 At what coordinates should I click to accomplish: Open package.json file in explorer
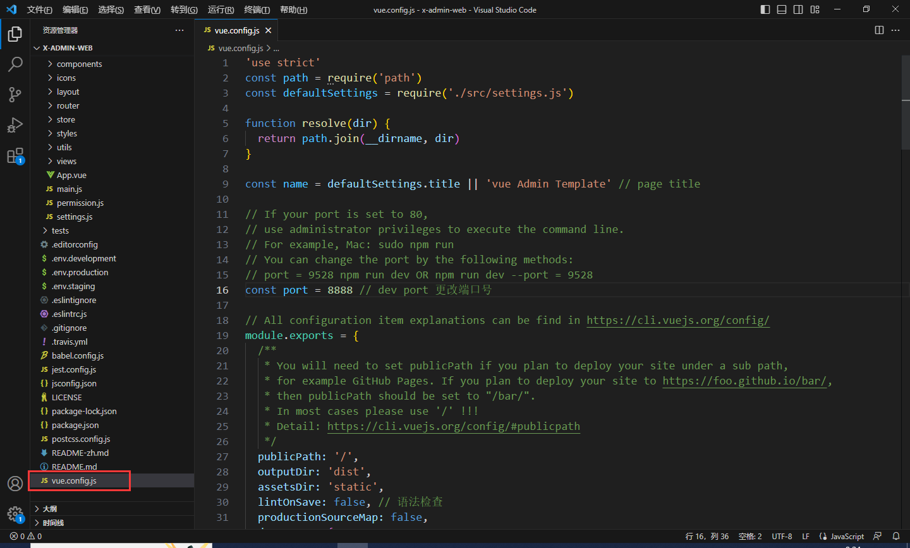click(x=112, y=425)
